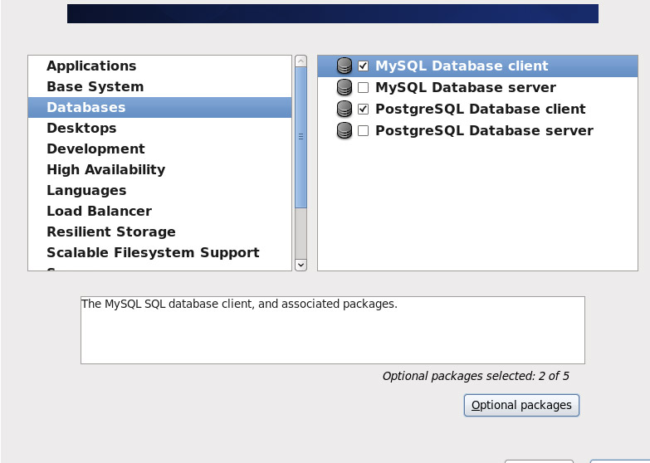
Task: Click the database icon beside PostgreSQL Database server
Action: point(344,130)
